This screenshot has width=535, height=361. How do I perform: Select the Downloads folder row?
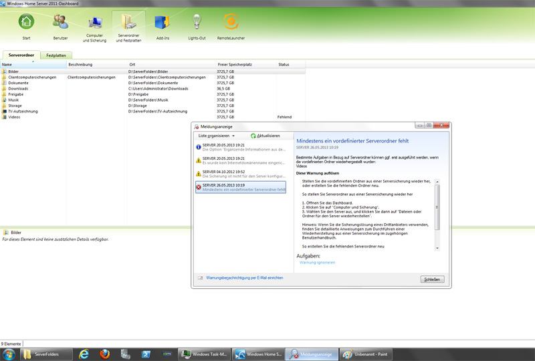[152, 89]
